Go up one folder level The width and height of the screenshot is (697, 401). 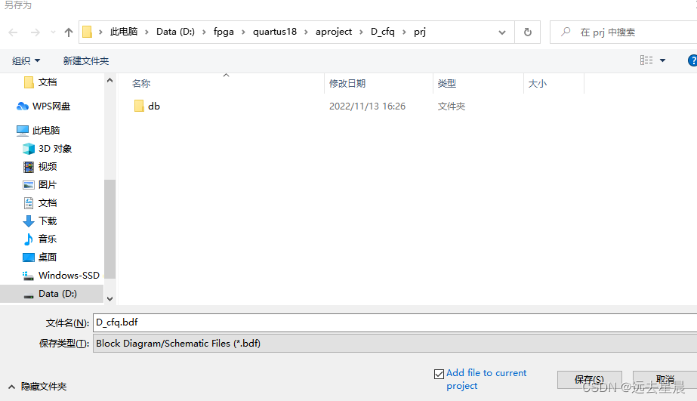[x=69, y=32]
